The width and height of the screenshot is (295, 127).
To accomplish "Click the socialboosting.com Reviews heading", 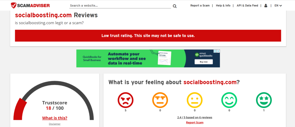I will (x=56, y=15).
